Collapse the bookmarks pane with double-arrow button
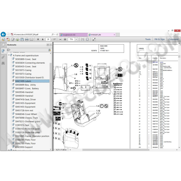 point(48,45)
